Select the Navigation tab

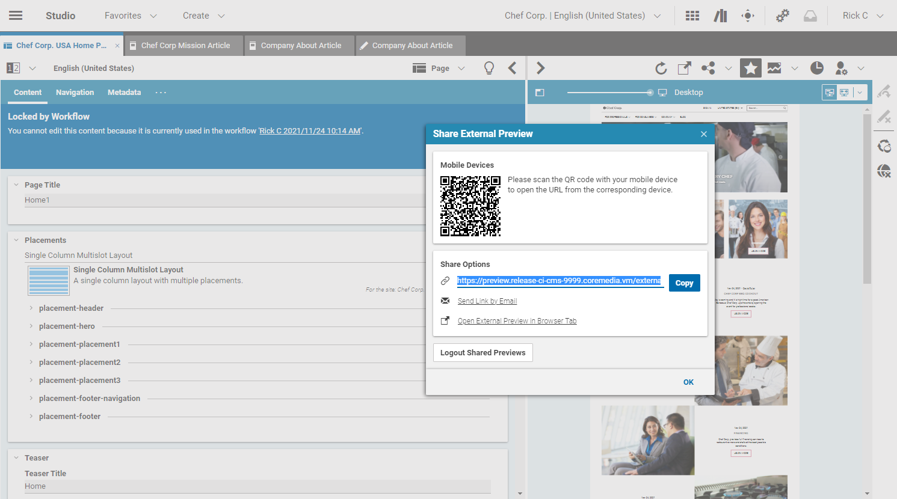click(75, 93)
